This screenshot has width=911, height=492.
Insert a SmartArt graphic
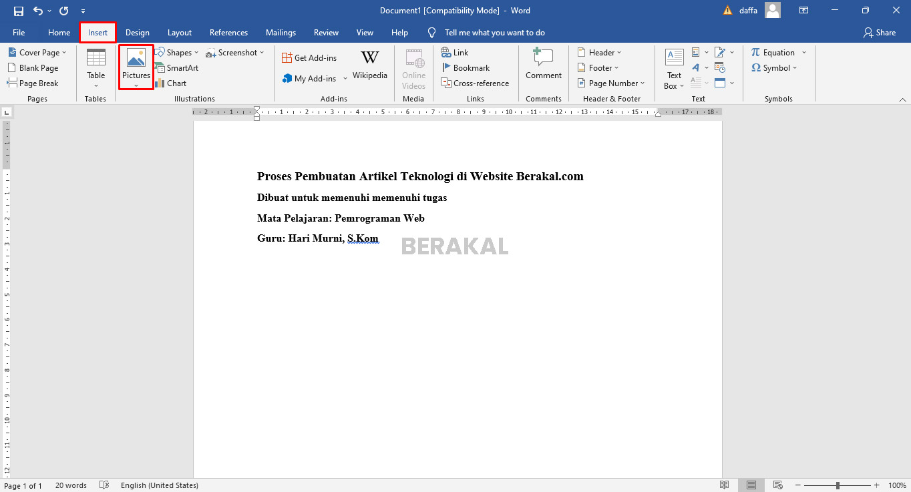pyautogui.click(x=177, y=68)
